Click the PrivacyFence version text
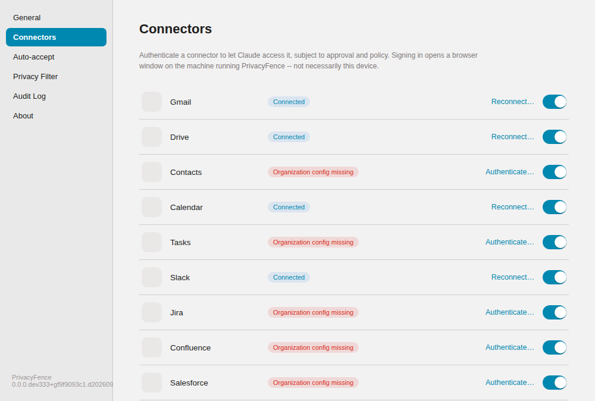The width and height of the screenshot is (595, 401). point(62,381)
